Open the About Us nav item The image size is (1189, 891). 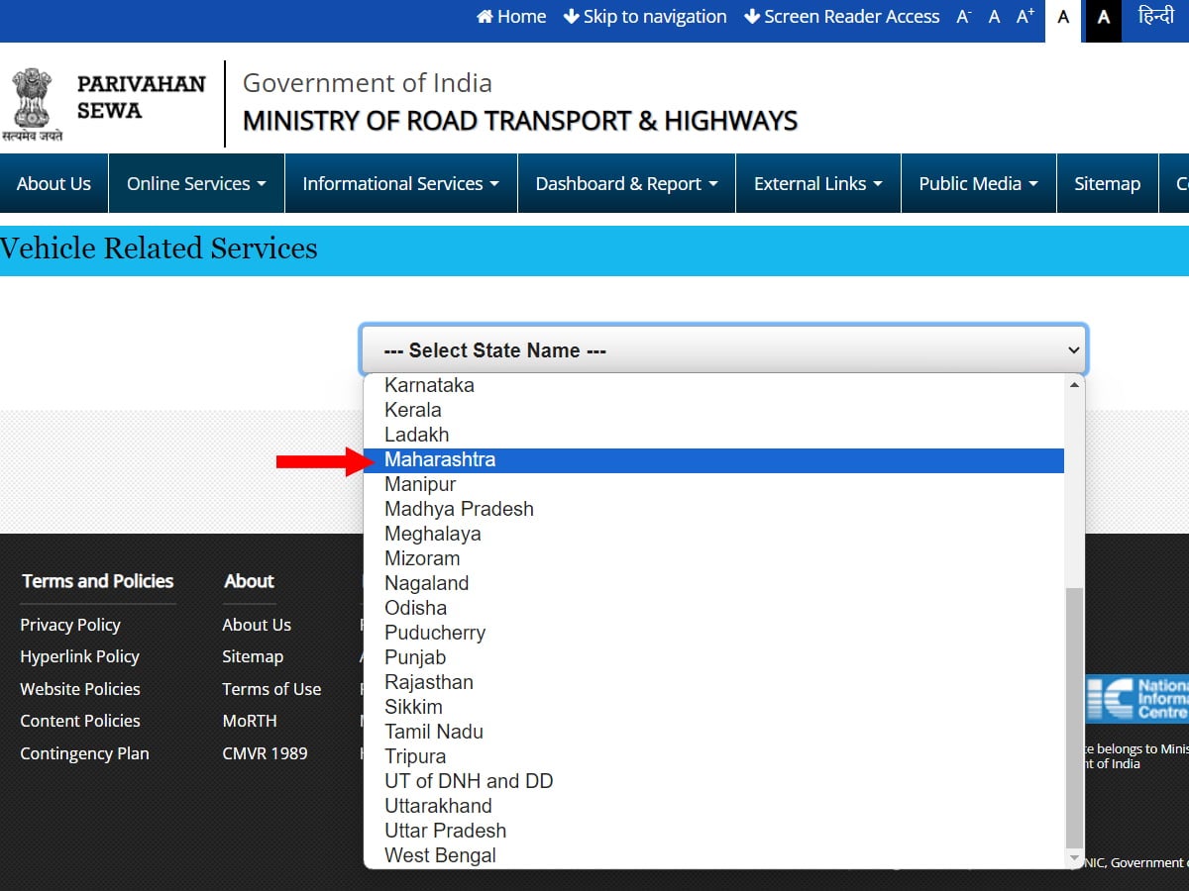[54, 183]
